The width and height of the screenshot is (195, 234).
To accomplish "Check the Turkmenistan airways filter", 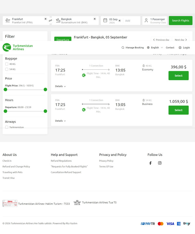I will (7, 127).
